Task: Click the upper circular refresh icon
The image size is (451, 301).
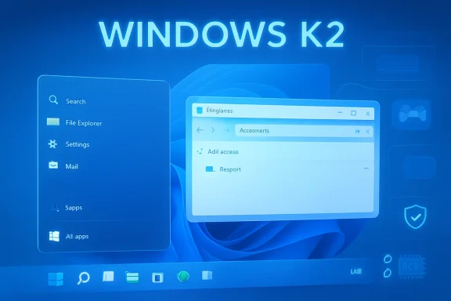Action: click(x=388, y=259)
